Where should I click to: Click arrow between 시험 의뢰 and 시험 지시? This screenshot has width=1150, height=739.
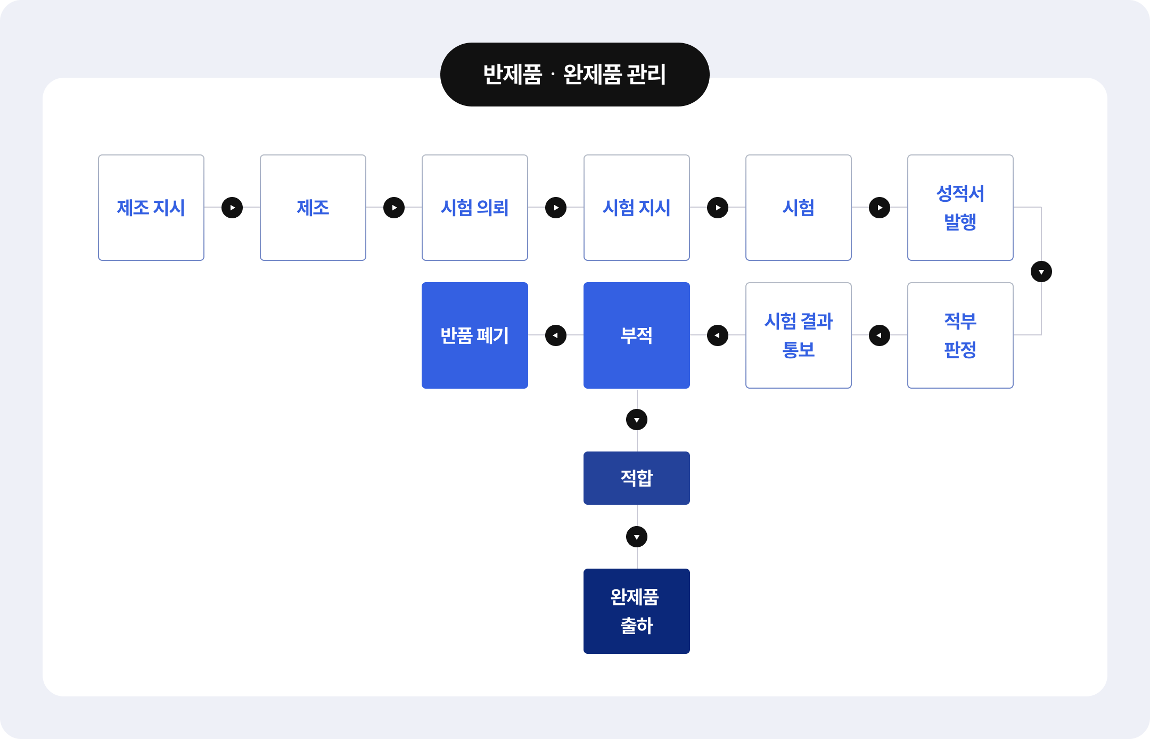pos(556,208)
